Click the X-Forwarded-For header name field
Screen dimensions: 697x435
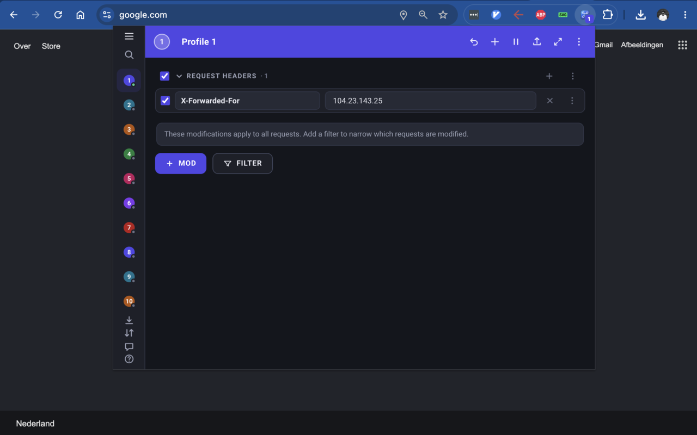[x=247, y=101]
